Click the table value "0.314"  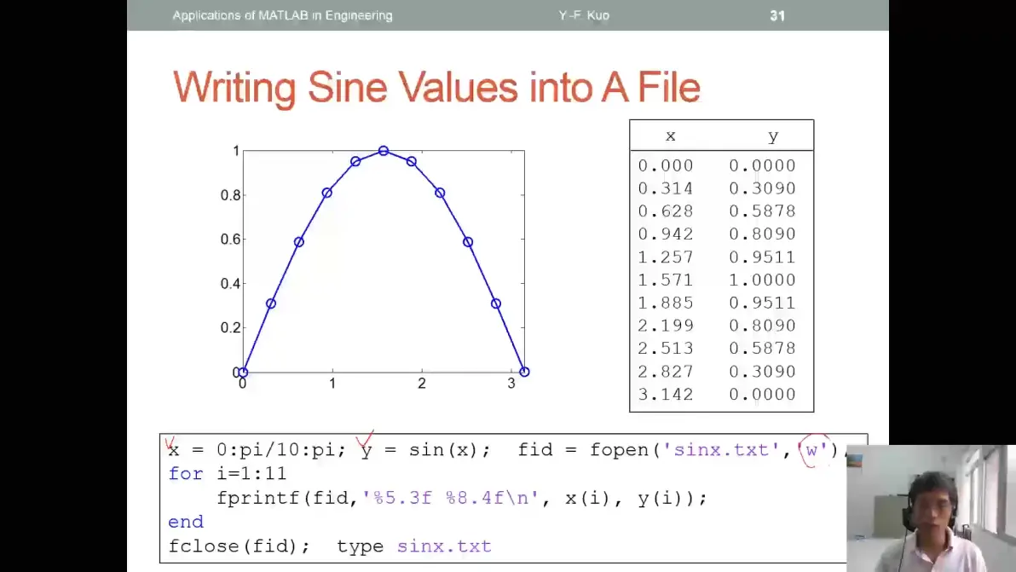(666, 188)
